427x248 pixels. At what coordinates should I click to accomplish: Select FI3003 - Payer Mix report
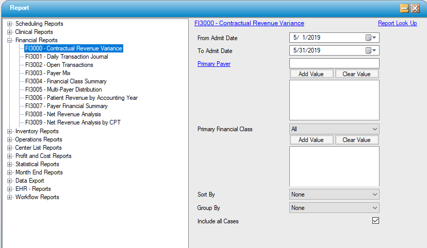[48, 73]
